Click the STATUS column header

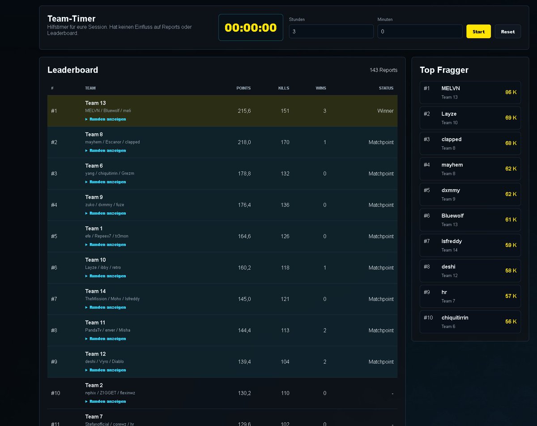[x=386, y=88]
